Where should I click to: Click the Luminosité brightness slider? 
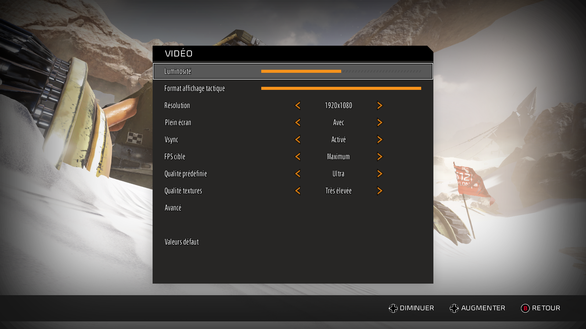pos(341,71)
